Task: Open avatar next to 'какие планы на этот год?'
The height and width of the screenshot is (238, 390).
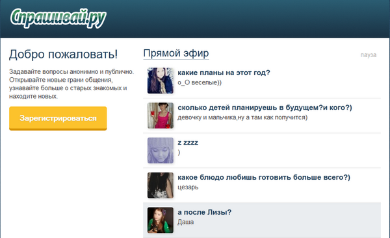Action: click(x=161, y=80)
